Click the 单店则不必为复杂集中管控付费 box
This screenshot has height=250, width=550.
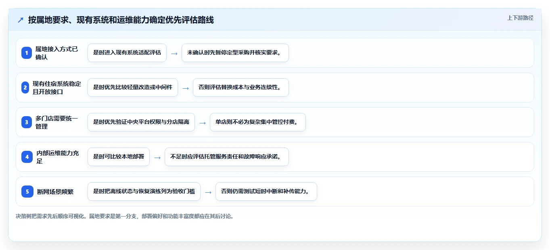[x=258, y=122]
